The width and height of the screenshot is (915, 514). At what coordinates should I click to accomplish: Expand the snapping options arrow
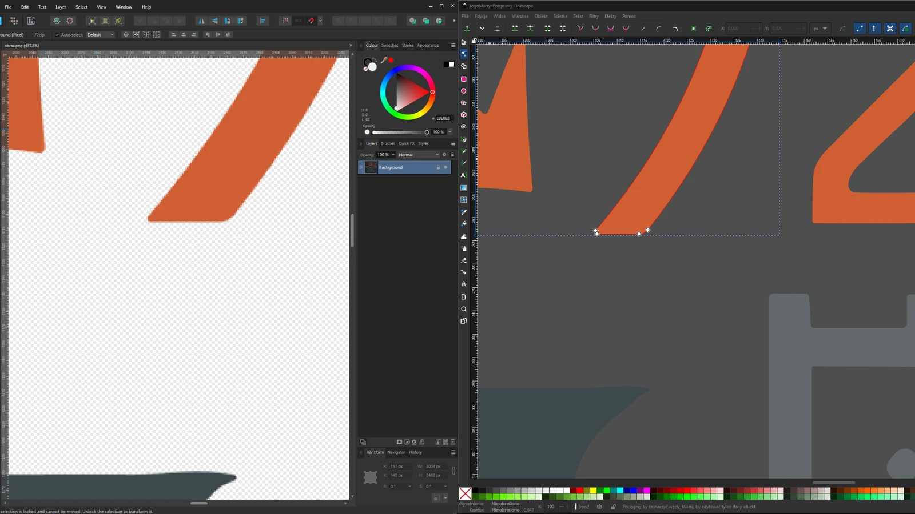tap(320, 21)
